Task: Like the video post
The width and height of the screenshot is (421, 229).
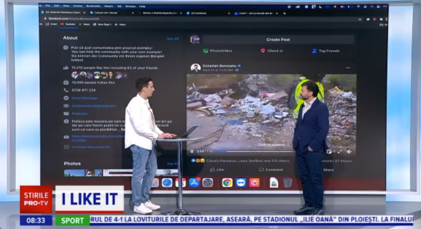Action: click(x=217, y=170)
